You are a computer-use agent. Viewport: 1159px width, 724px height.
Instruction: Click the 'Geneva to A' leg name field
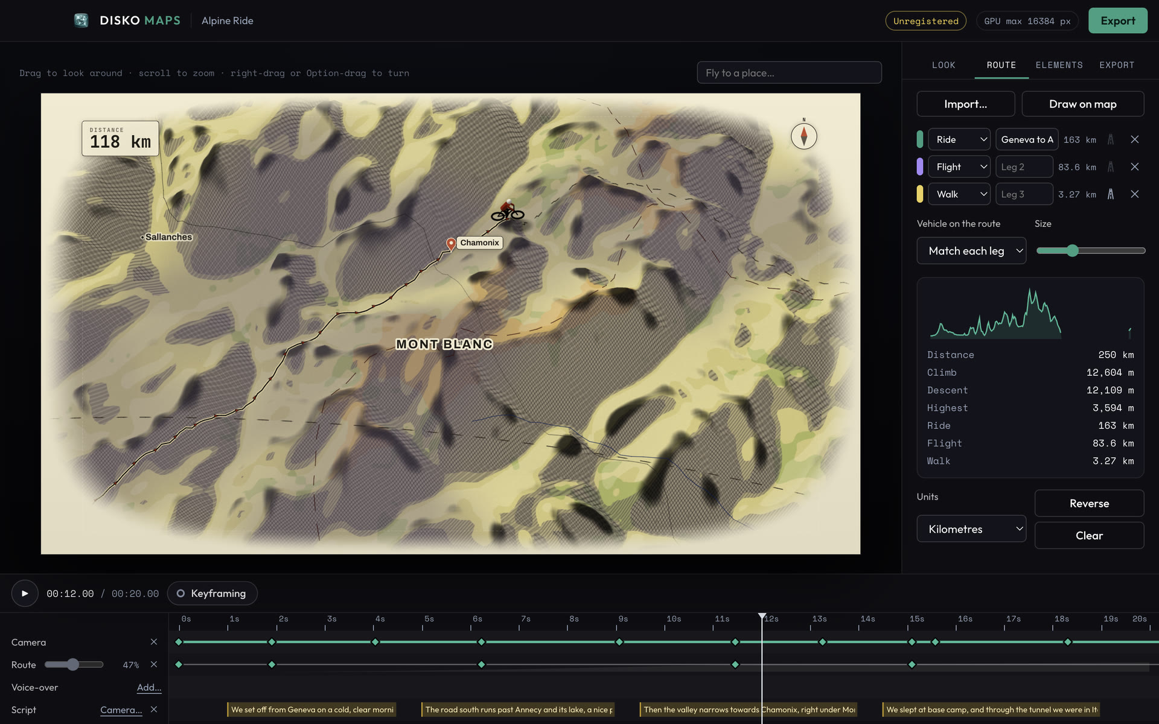[x=1026, y=139]
